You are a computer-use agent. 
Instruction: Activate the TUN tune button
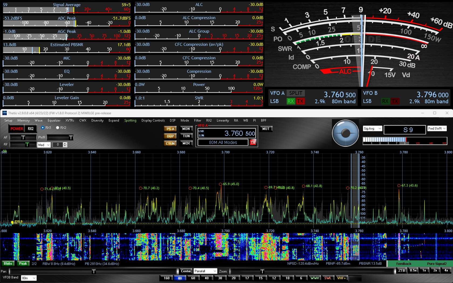coord(186,136)
